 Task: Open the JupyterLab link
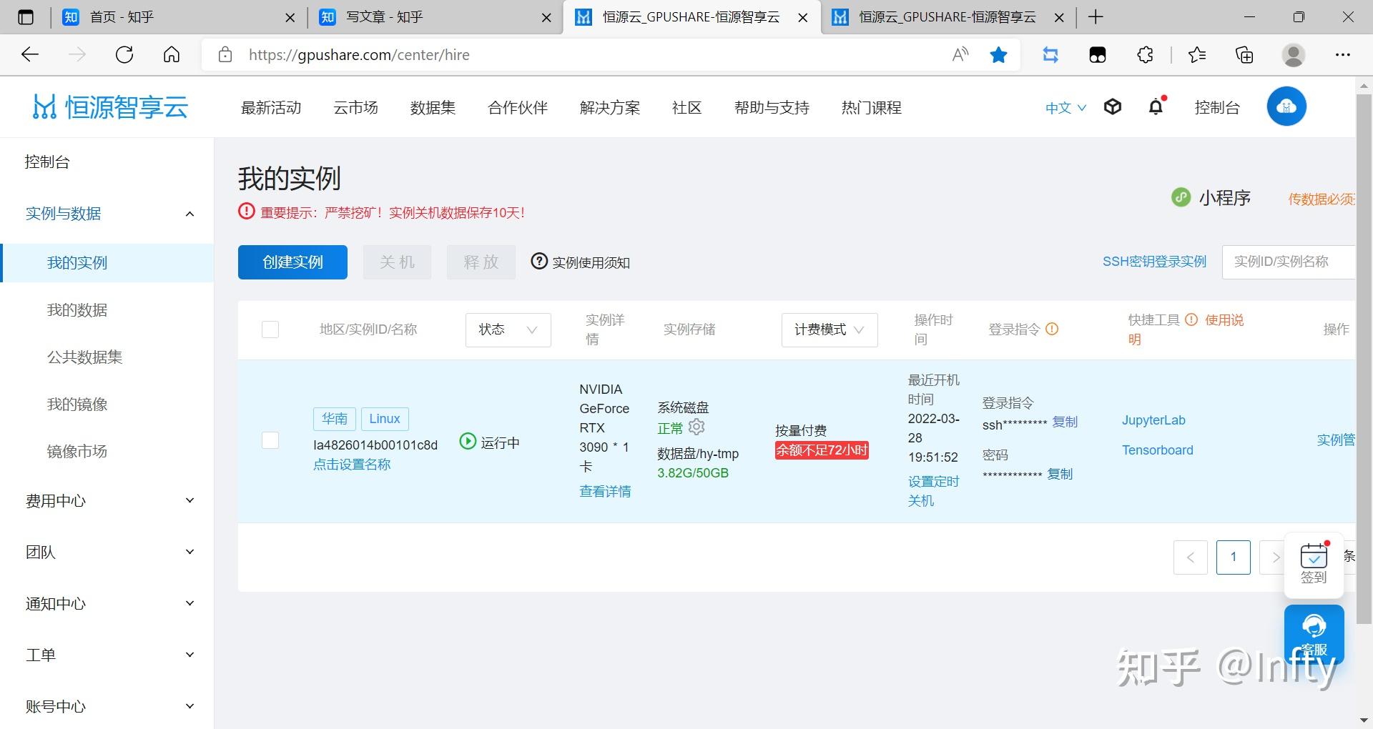[1153, 420]
